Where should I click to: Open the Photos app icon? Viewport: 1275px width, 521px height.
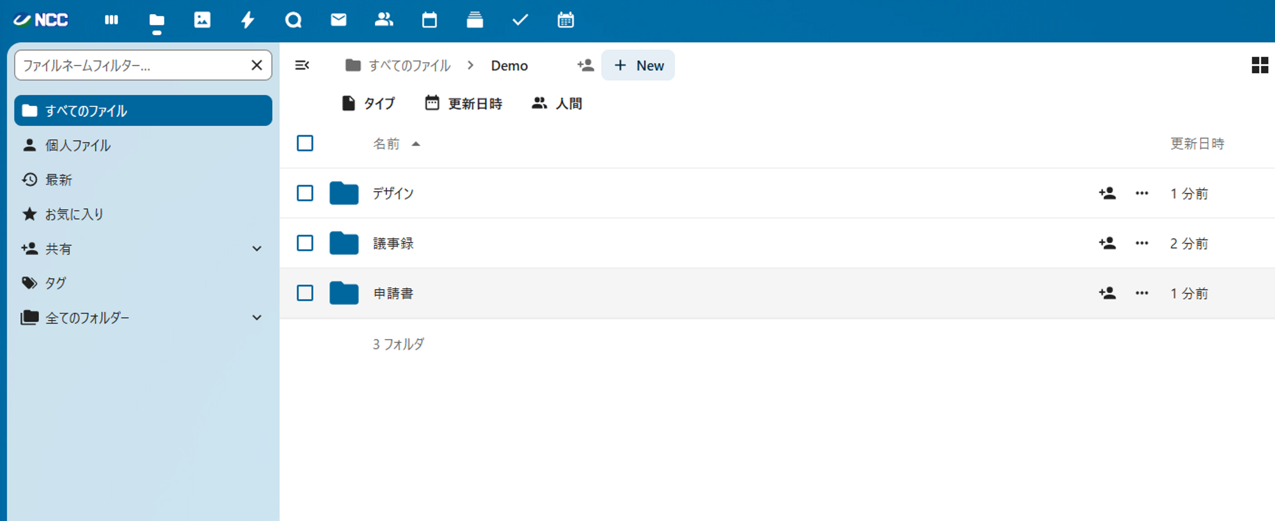click(x=203, y=20)
